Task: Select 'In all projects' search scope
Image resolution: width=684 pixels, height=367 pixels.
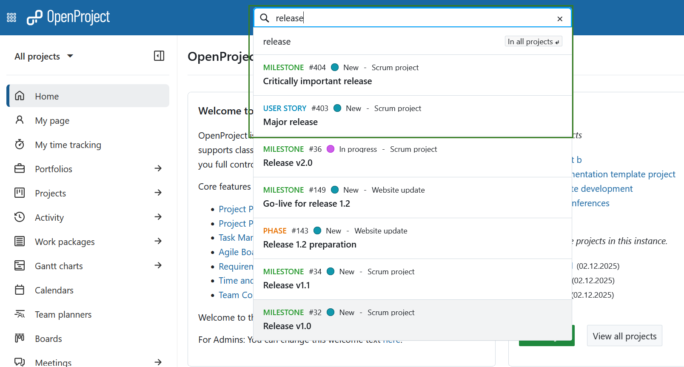Action: (x=533, y=41)
